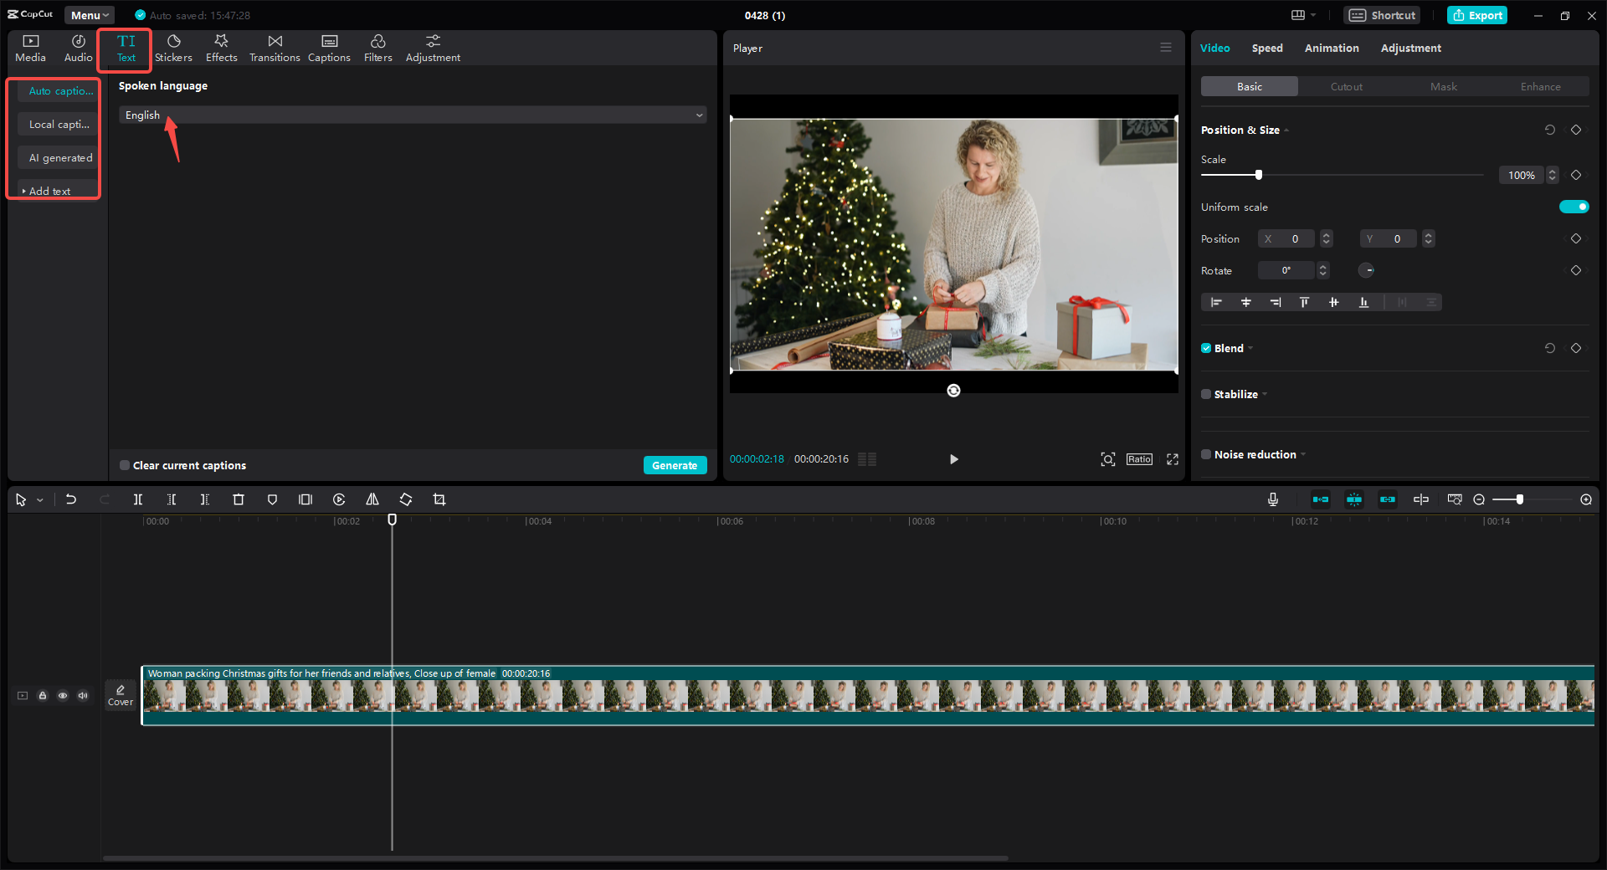Check the Clear current captions checkbox
This screenshot has width=1607, height=870.
point(124,465)
